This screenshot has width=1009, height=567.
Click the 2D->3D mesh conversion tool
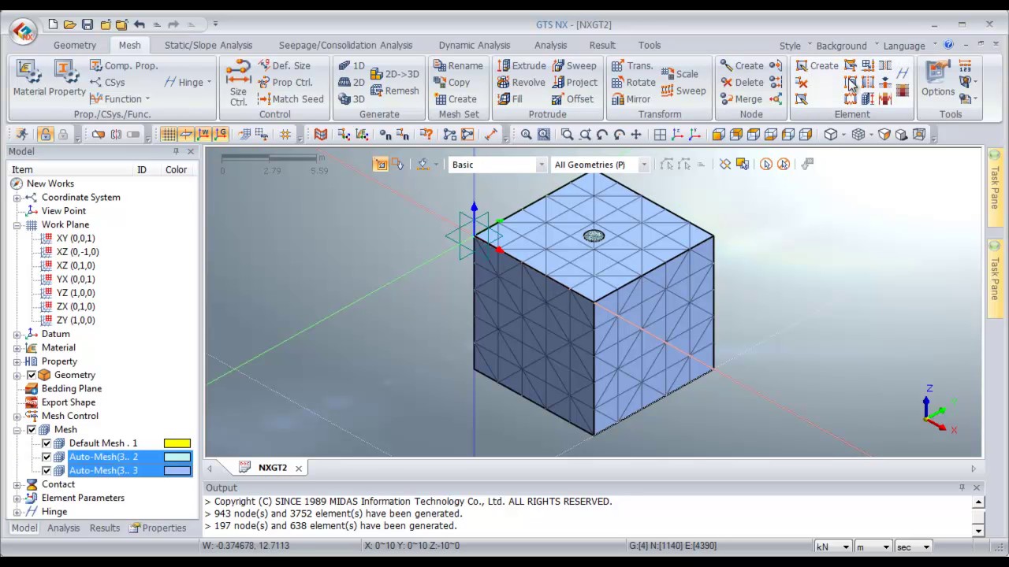(394, 74)
